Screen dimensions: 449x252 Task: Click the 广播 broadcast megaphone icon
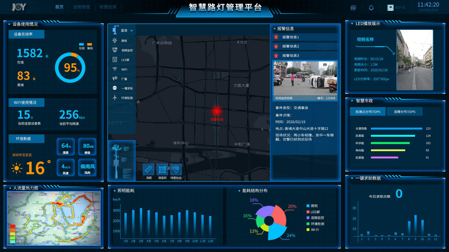(115, 79)
